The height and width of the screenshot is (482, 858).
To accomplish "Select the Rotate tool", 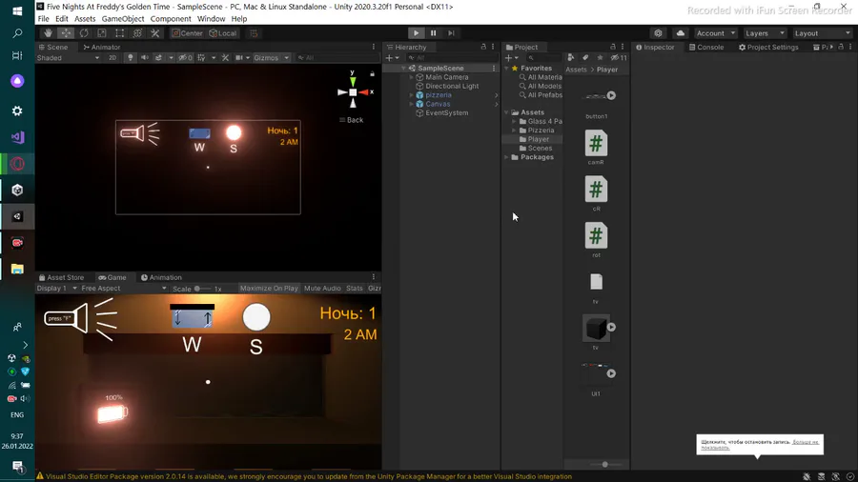I will 84,33.
